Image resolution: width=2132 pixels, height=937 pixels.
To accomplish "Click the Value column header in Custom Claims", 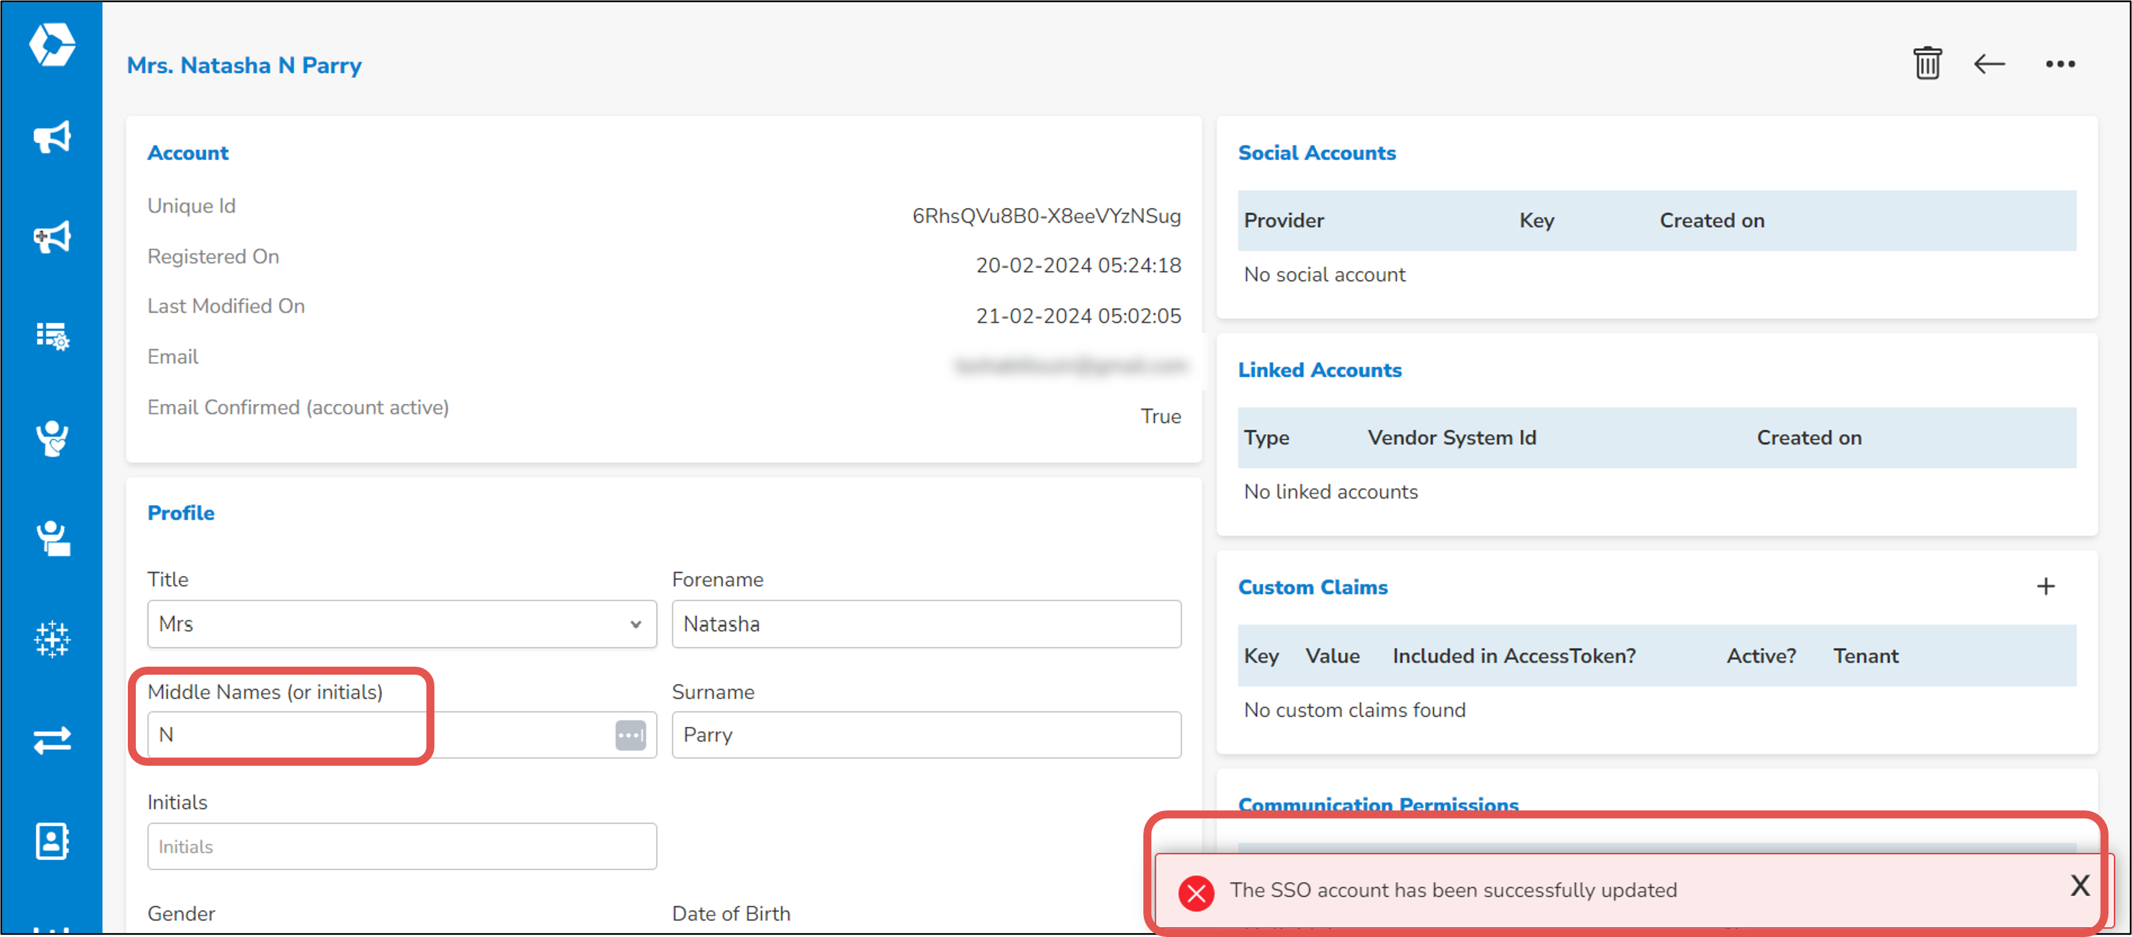I will point(1332,656).
